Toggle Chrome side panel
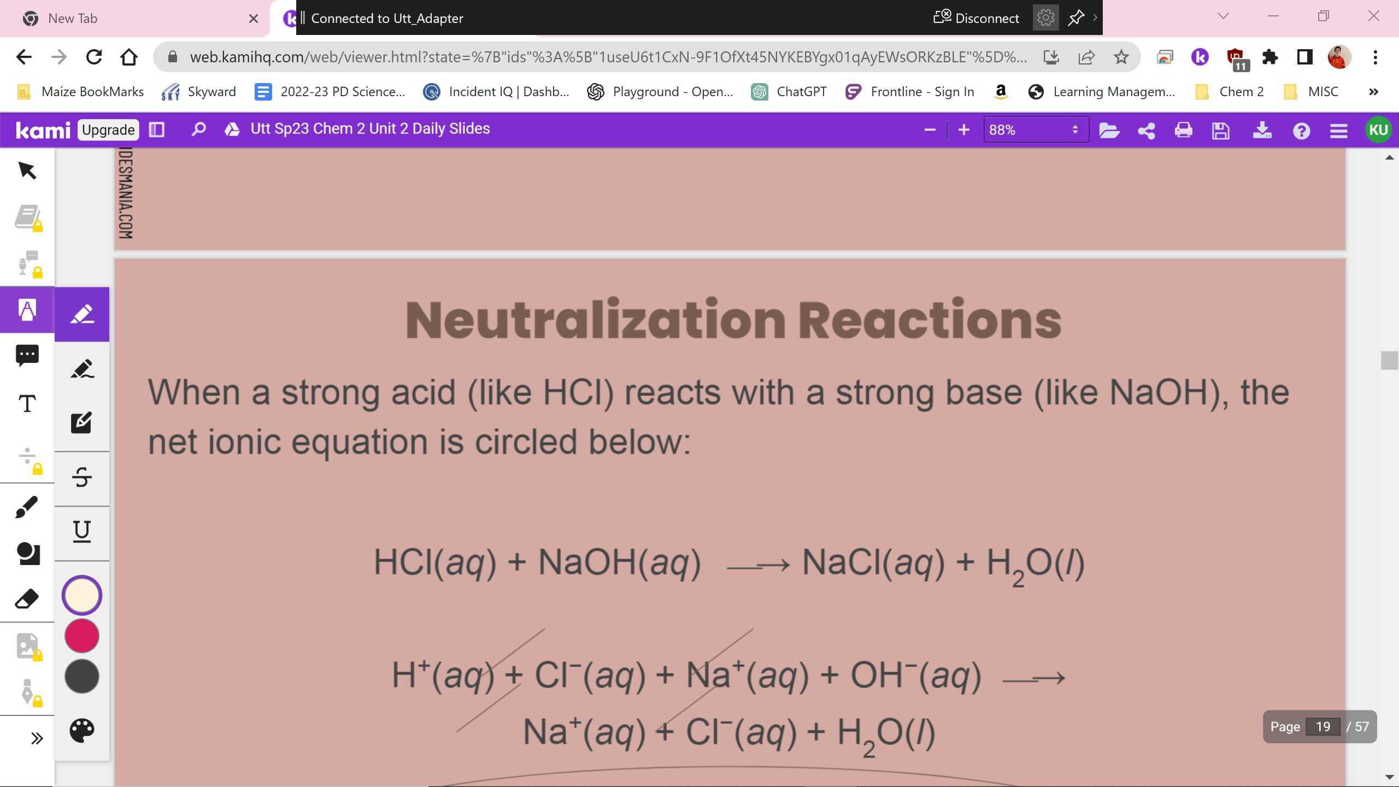The image size is (1399, 787). (1304, 57)
